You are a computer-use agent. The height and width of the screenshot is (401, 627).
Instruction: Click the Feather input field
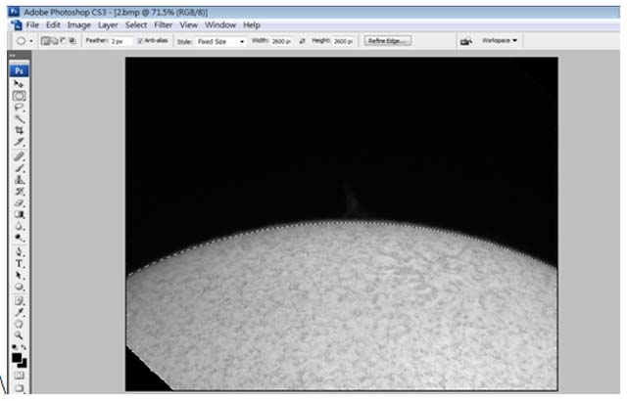121,41
